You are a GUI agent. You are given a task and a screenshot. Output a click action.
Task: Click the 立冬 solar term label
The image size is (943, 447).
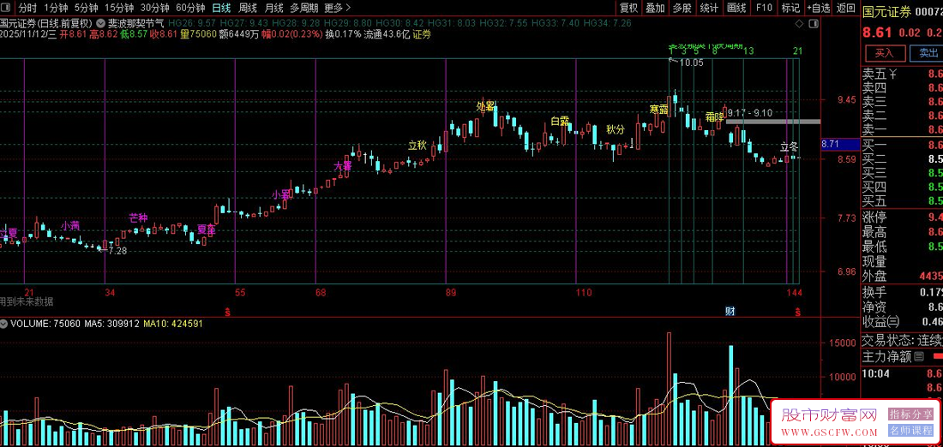[789, 146]
